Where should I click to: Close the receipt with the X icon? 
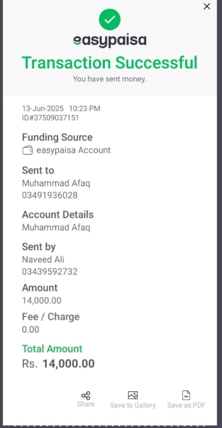pos(207,7)
